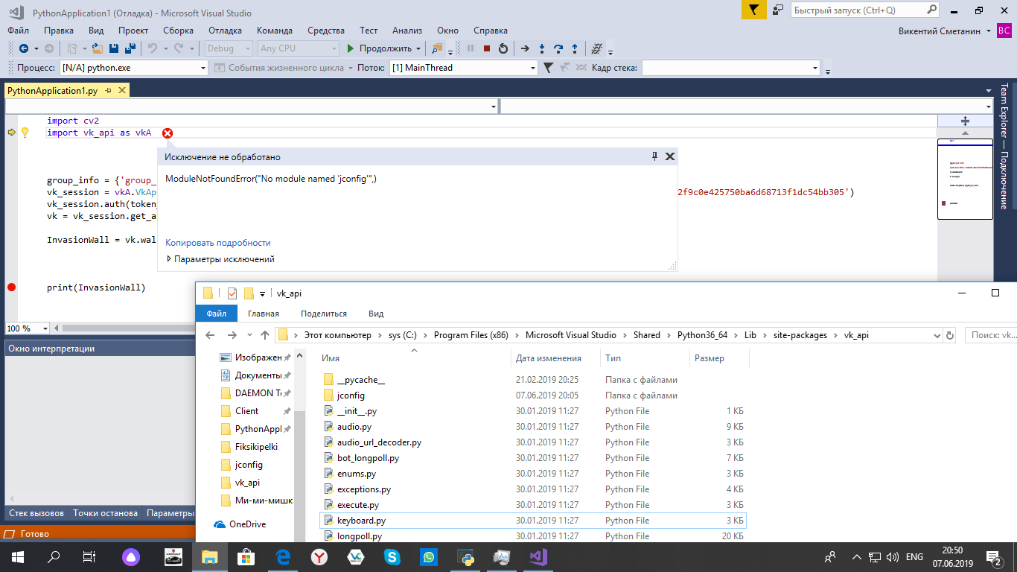Open the Файл menu in Visual Studio
Viewport: 1017px width, 572px height.
[19, 31]
